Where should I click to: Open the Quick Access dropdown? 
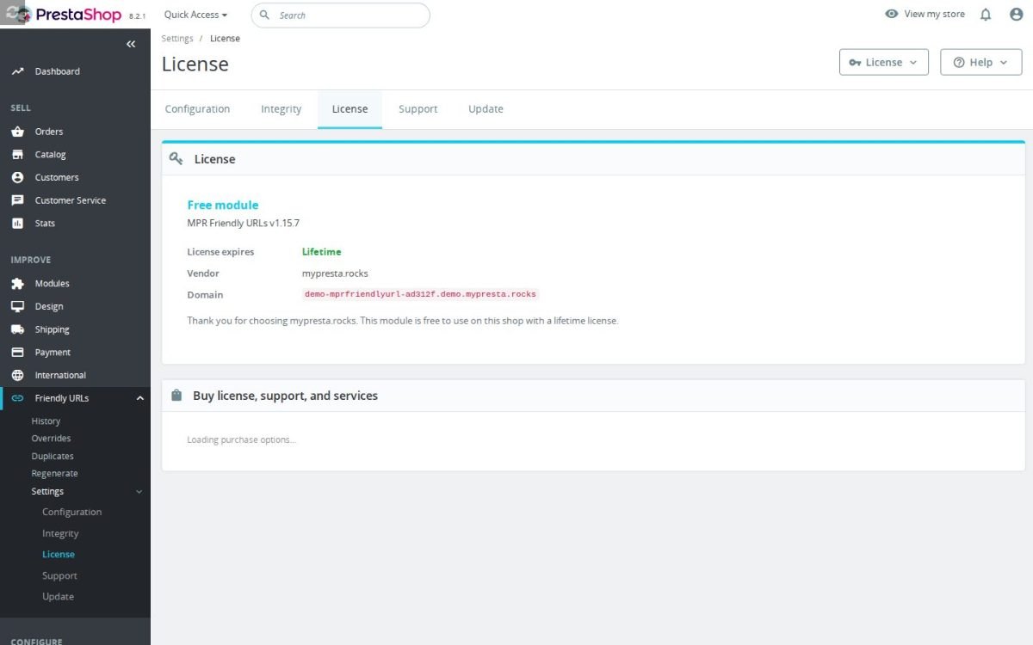[x=196, y=15]
